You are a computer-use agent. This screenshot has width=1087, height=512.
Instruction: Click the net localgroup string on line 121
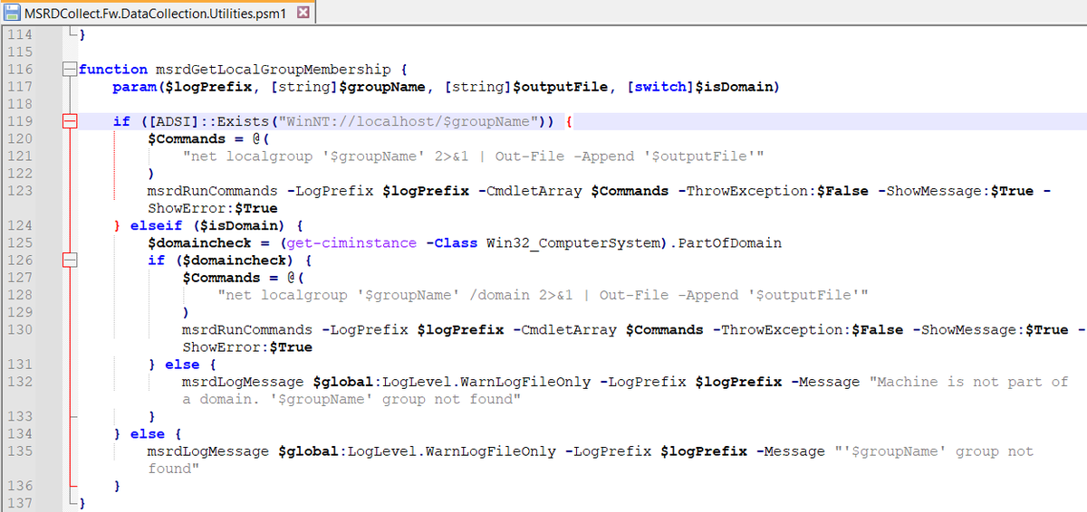pyautogui.click(x=474, y=156)
